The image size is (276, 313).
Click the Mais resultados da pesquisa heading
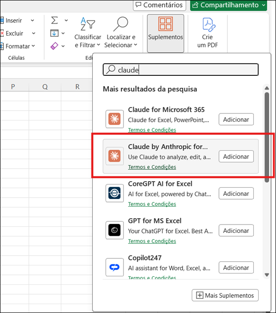click(150, 89)
